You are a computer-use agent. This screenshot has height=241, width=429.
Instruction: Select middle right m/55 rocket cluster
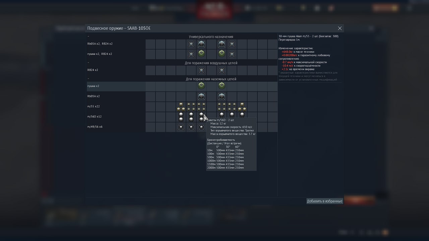click(232, 107)
